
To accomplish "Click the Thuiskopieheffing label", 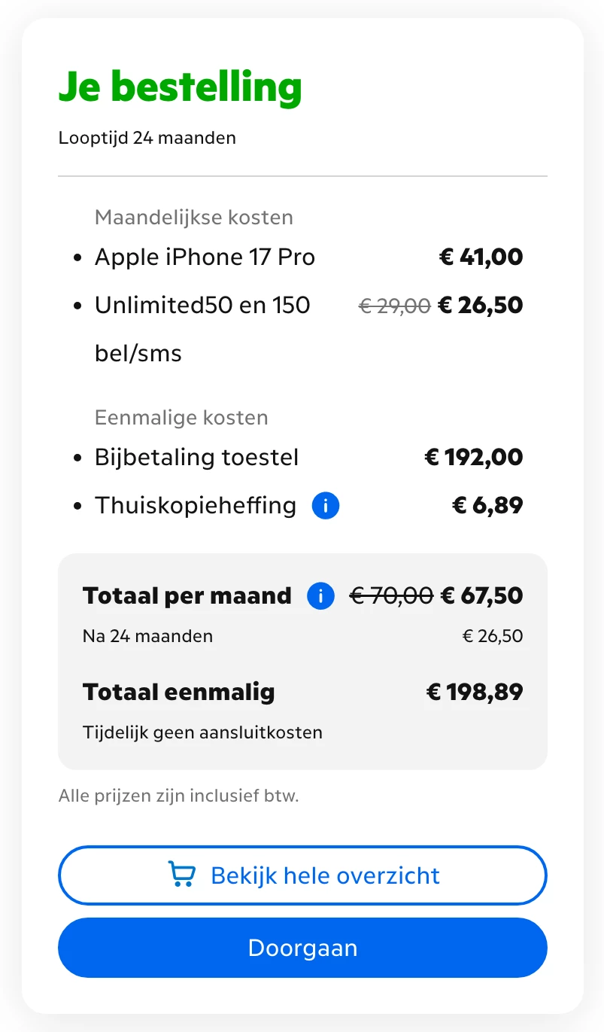I will pyautogui.click(x=196, y=506).
